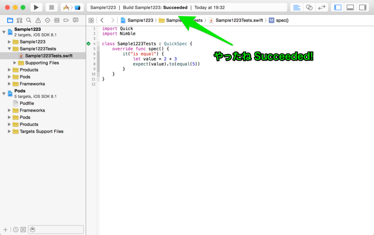Open the spec() method jump bar item
This screenshot has height=235, width=374.
click(x=279, y=20)
